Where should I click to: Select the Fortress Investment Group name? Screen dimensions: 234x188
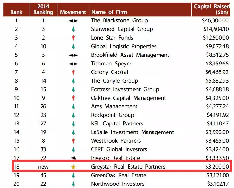coord(125,89)
